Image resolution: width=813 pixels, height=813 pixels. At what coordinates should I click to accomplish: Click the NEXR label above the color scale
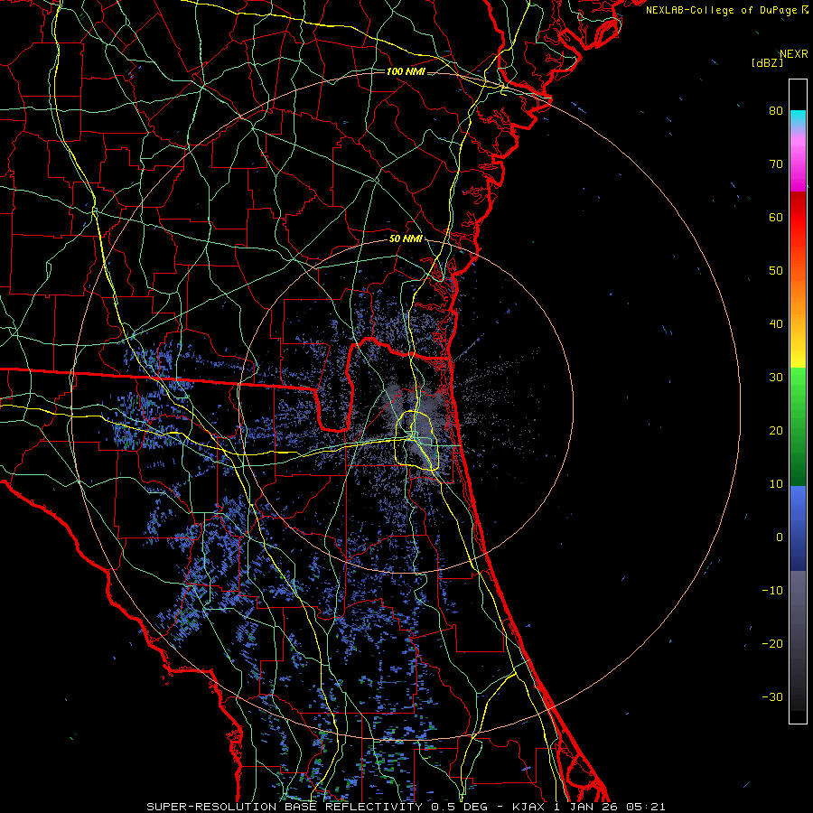[x=794, y=54]
